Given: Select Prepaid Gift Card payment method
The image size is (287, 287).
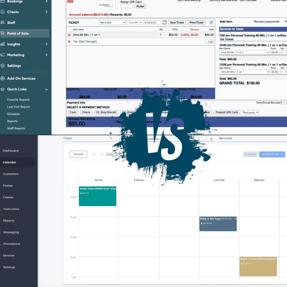Looking at the screenshot, I should click(x=226, y=112).
